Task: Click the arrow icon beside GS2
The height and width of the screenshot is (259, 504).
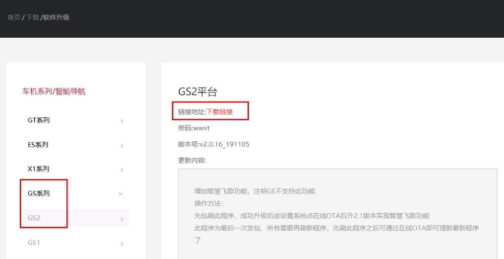Action: (122, 219)
